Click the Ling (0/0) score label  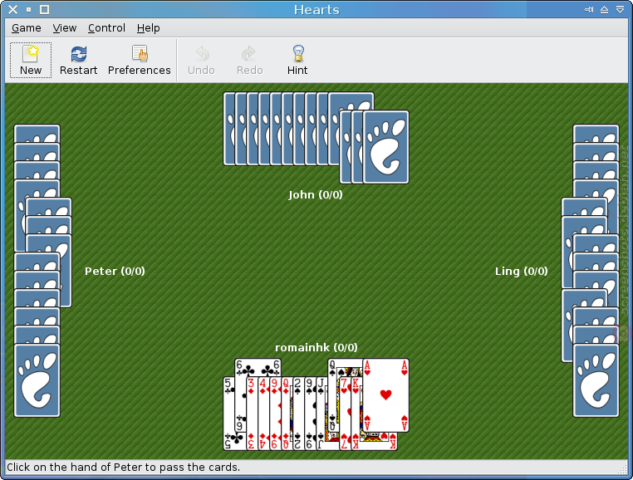pyautogui.click(x=522, y=271)
